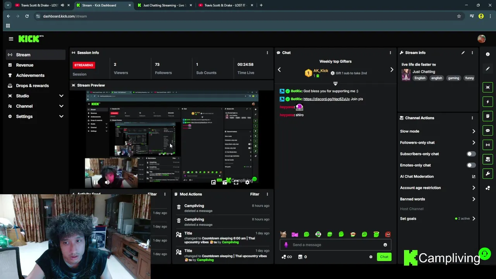
Task: Open the Mod Actions three-dot menu
Action: click(x=267, y=194)
